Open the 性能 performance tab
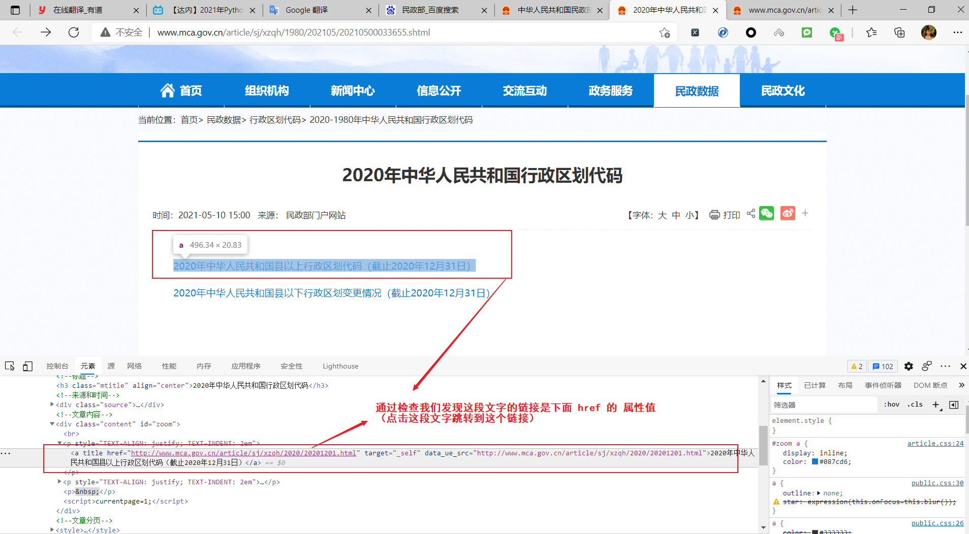Viewport: 969px width, 534px height. tap(169, 366)
